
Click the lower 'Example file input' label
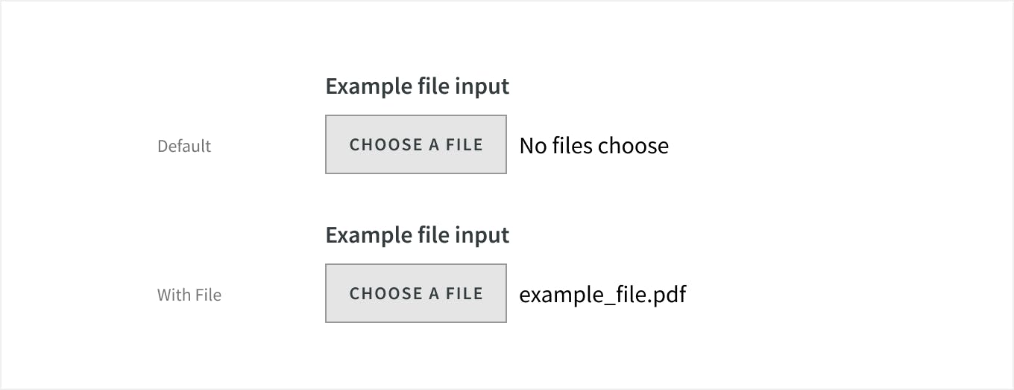coord(418,235)
